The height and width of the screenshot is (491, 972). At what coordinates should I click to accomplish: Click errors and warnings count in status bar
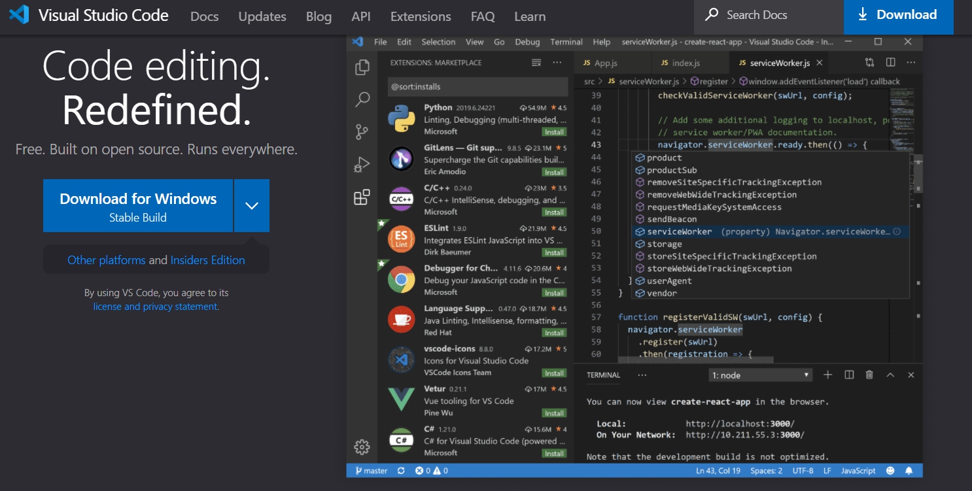coord(432,471)
